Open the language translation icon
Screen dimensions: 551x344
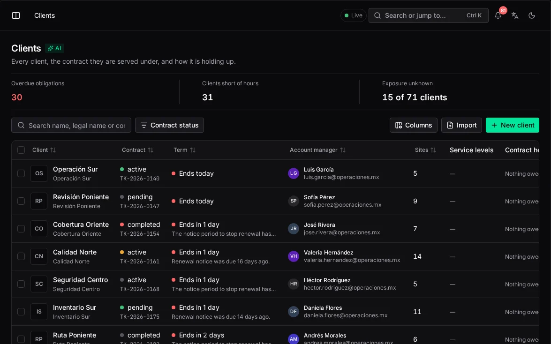click(x=515, y=15)
